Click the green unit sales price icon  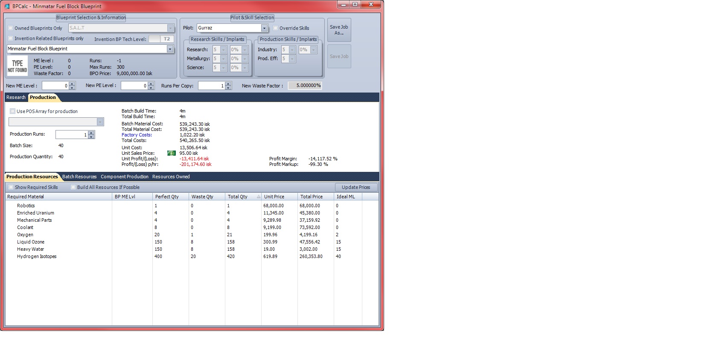click(x=172, y=153)
